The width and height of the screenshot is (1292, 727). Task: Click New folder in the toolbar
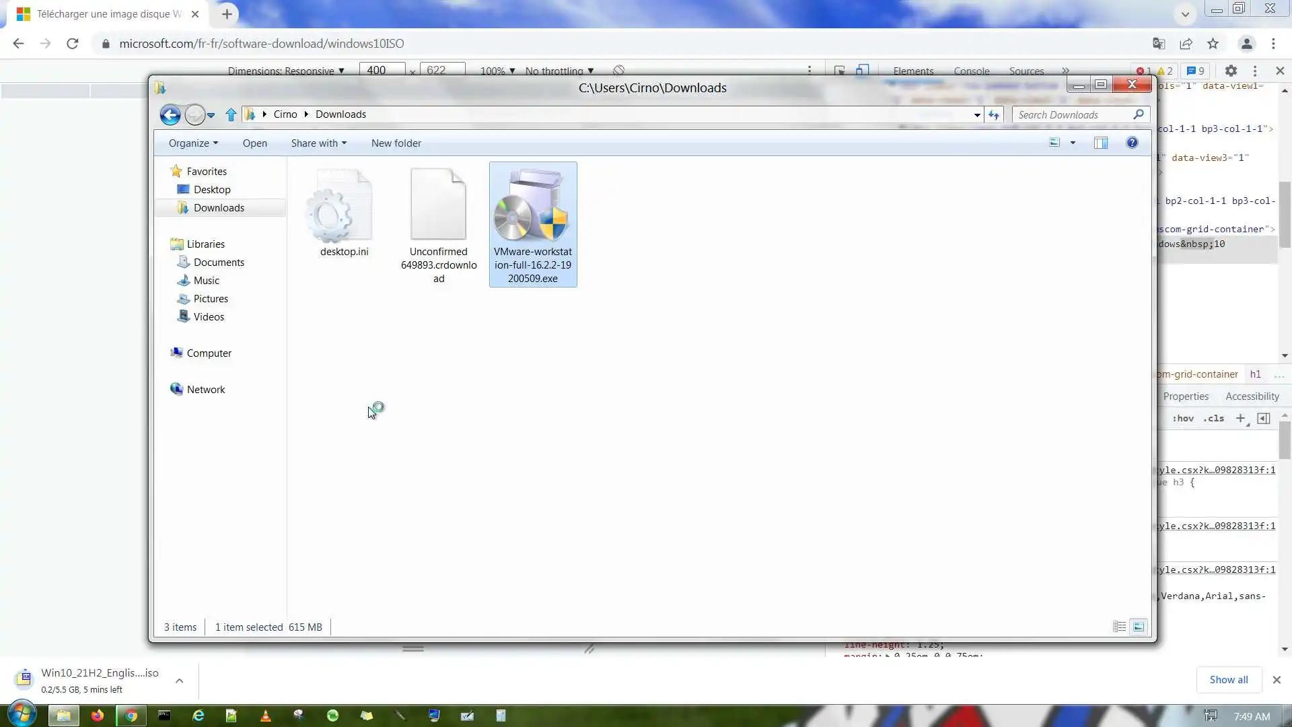click(x=396, y=143)
